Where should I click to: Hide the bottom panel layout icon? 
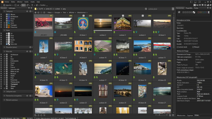click(x=195, y=2)
